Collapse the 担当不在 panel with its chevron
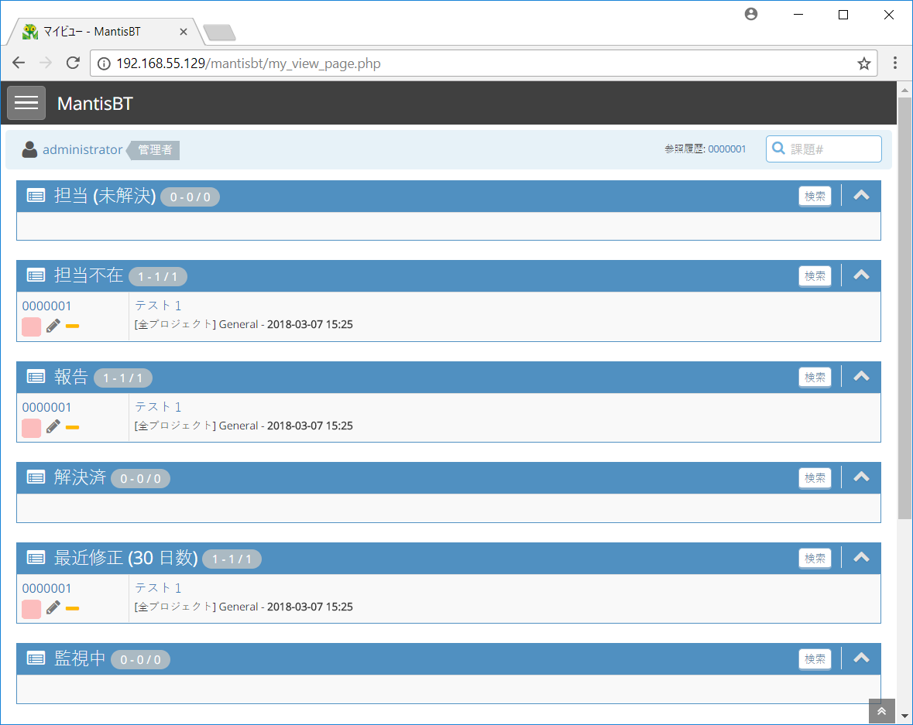Image resolution: width=913 pixels, height=725 pixels. coord(860,275)
